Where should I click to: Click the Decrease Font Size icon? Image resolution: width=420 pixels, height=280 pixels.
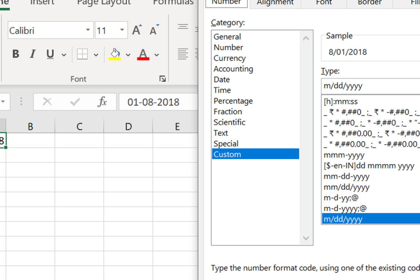point(153,29)
